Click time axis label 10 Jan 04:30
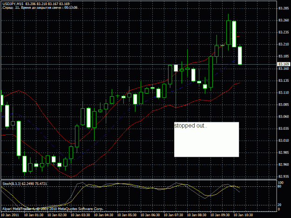Screen dimensions: 291x218 103,215
